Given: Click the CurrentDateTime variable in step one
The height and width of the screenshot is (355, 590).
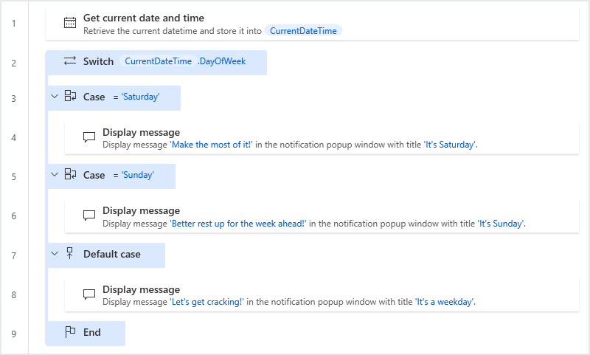Looking at the screenshot, I should 303,31.
